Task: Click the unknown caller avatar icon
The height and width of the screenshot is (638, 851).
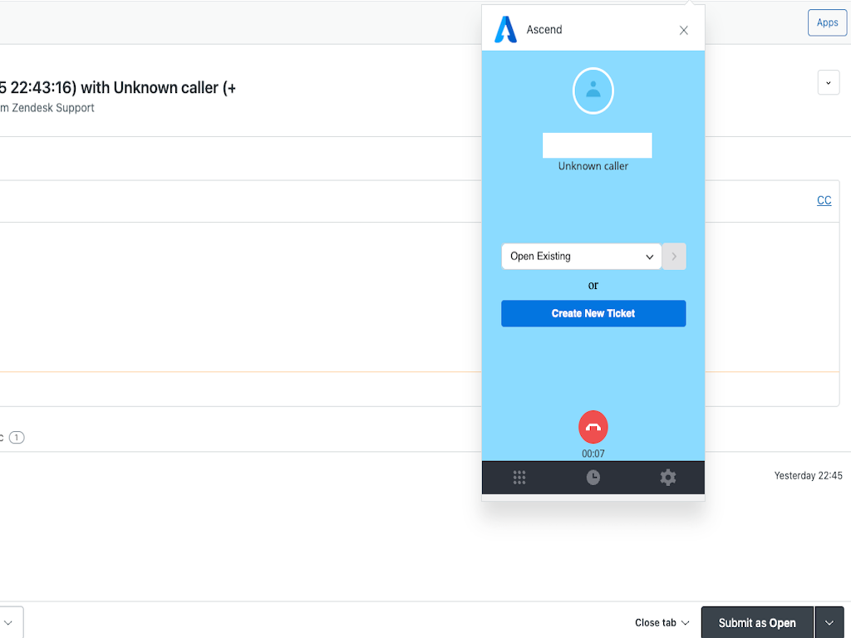Action: 593,91
